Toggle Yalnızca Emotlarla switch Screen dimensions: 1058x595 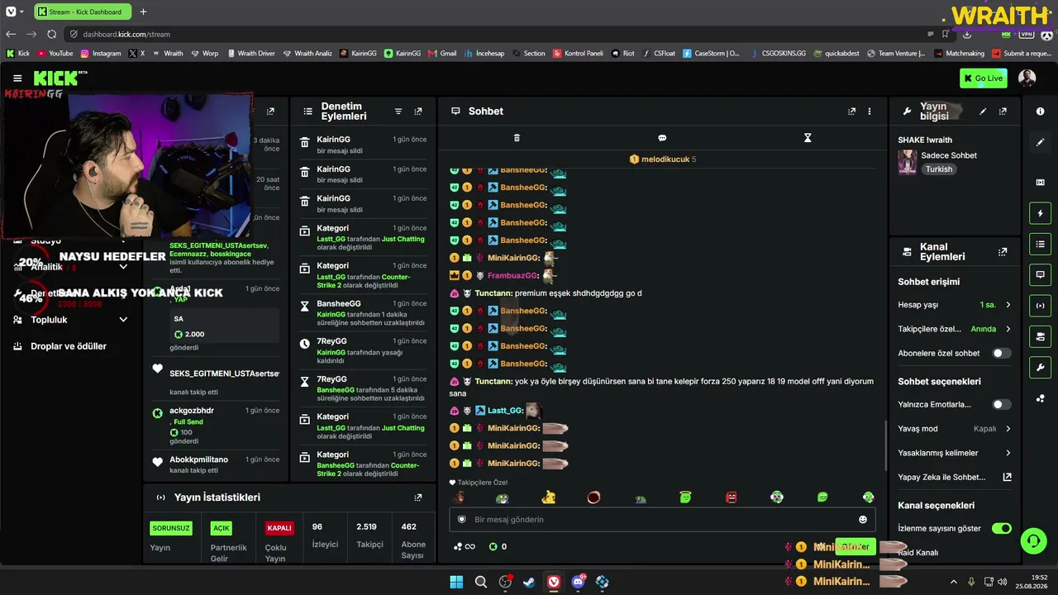pos(1001,404)
